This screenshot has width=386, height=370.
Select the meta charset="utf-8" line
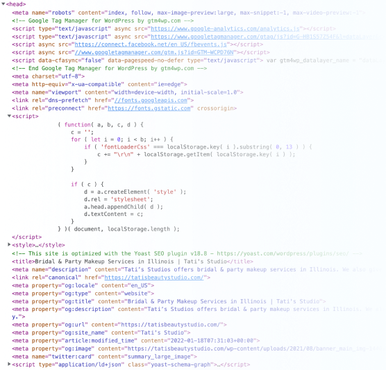coord(49,76)
